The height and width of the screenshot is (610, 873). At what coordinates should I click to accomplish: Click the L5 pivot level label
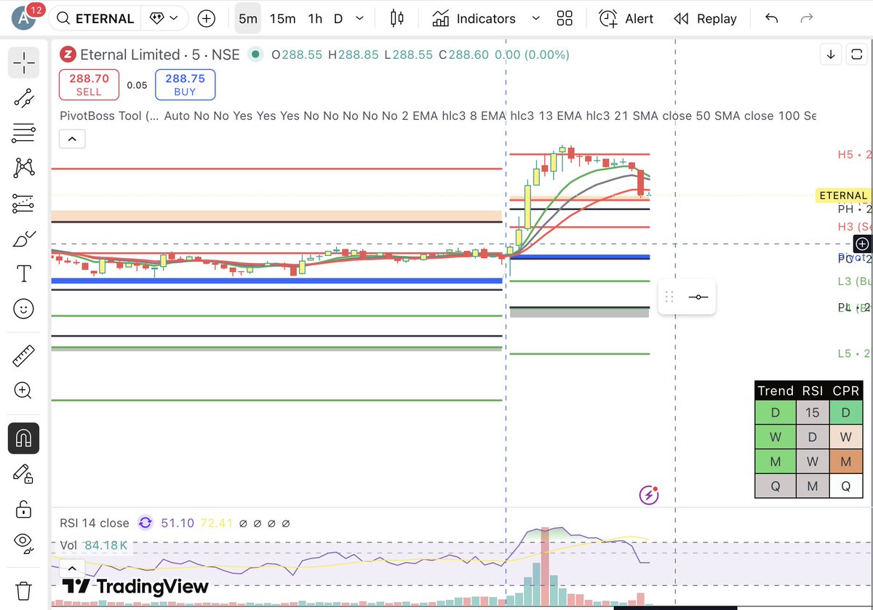(x=854, y=353)
